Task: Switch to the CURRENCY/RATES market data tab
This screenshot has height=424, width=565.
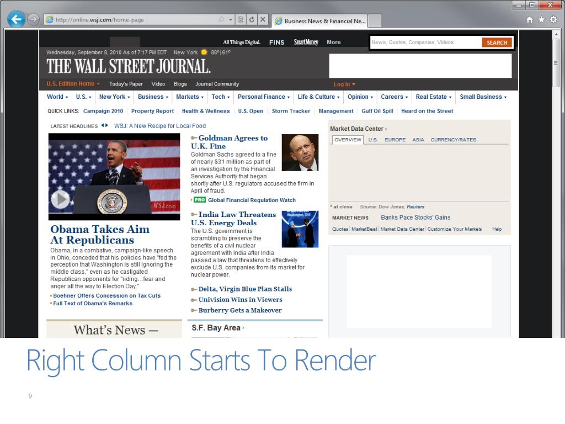Action: click(x=454, y=140)
